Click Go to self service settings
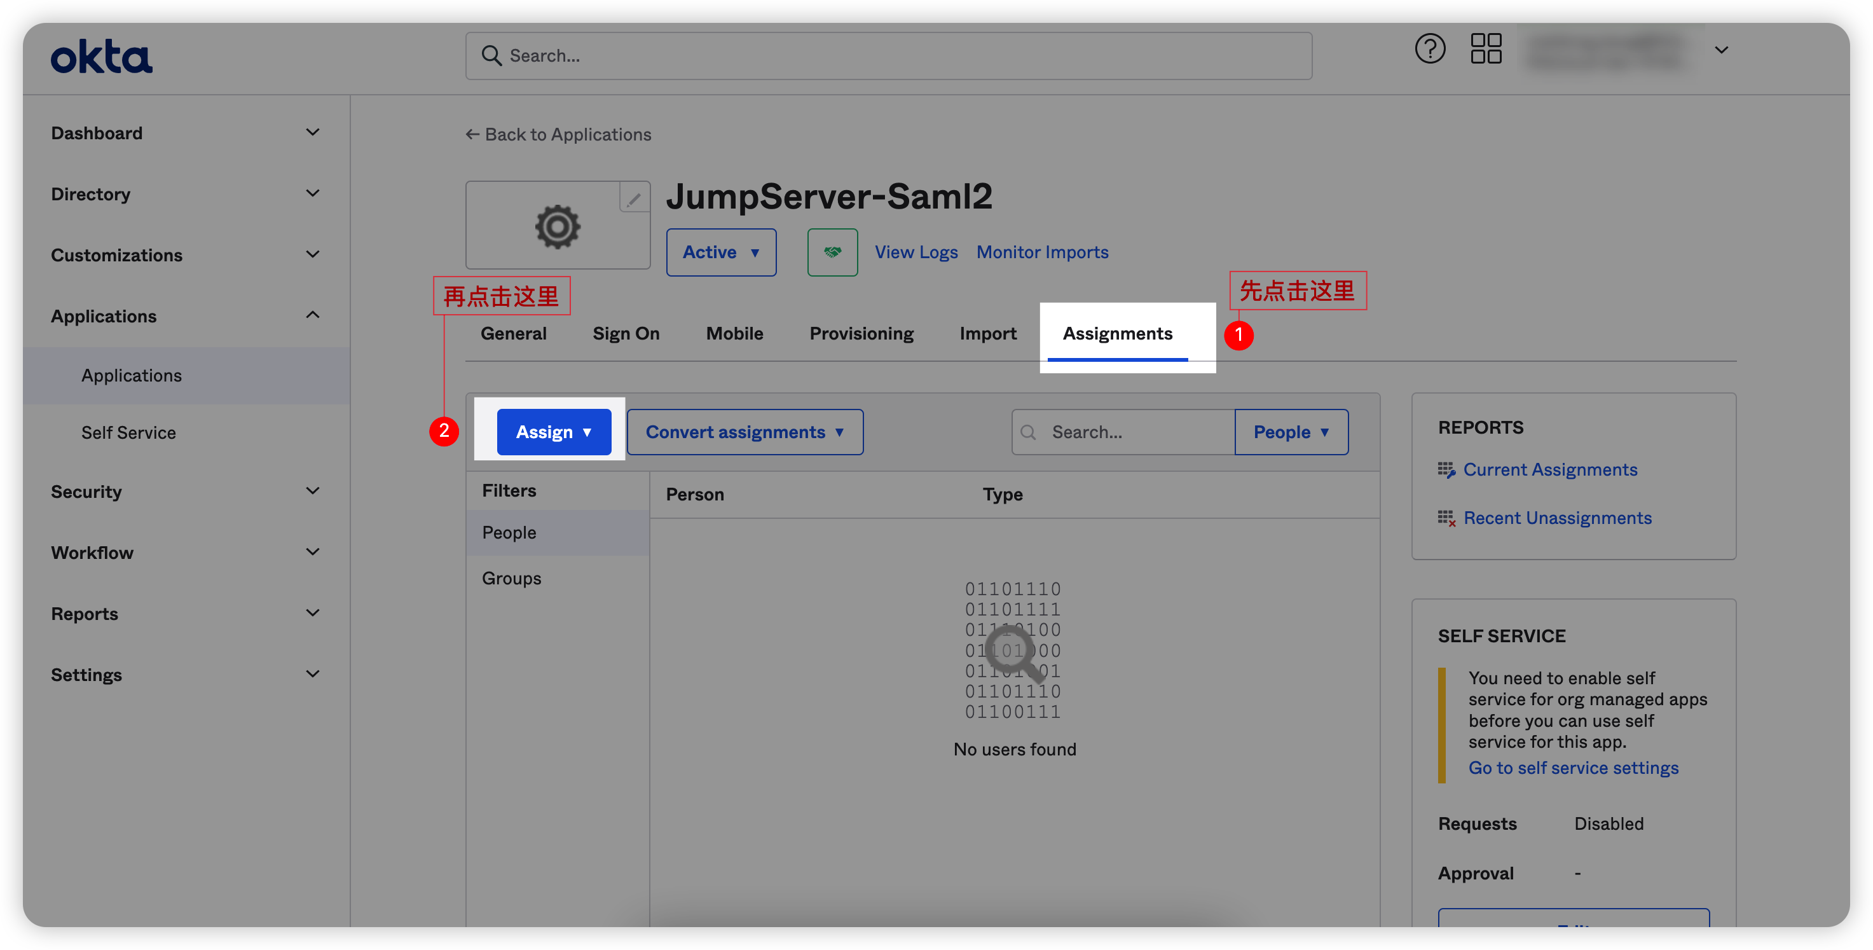This screenshot has height=950, width=1873. coord(1573,768)
